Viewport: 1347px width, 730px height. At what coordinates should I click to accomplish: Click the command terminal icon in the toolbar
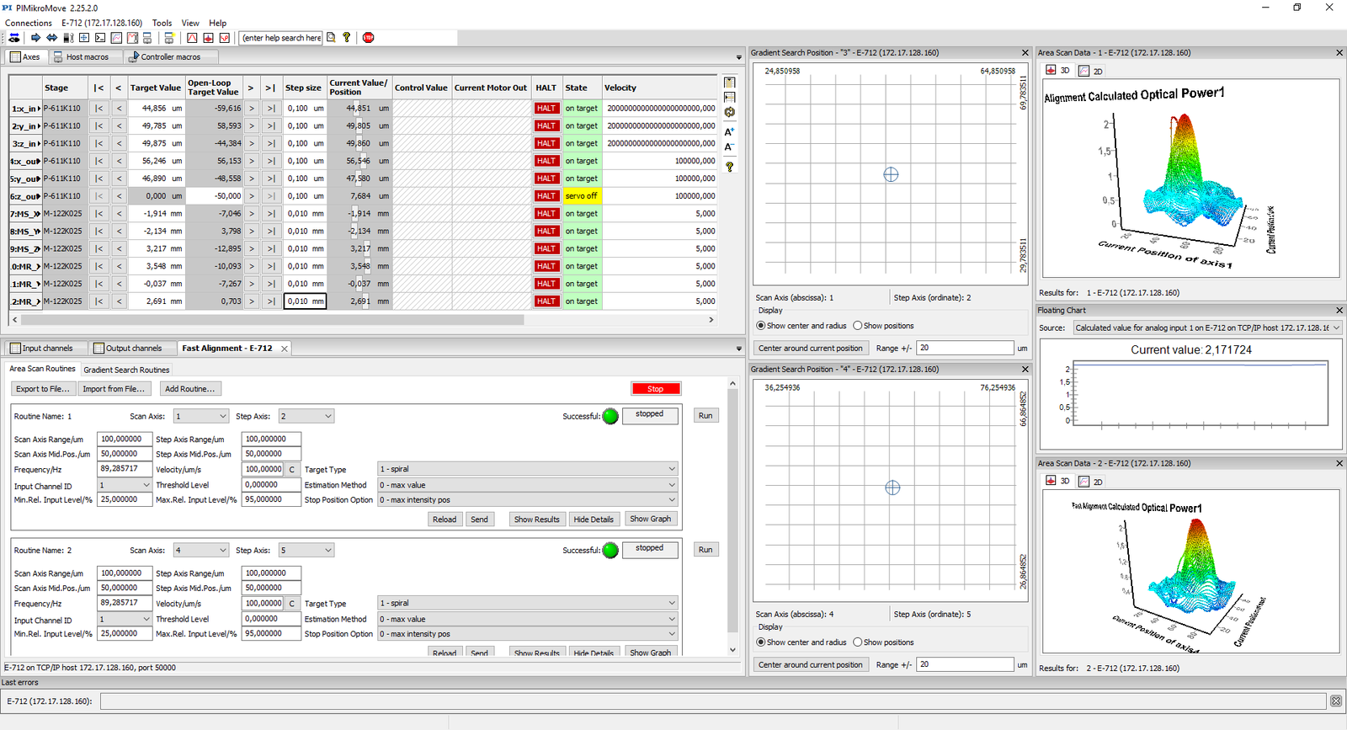pos(100,38)
